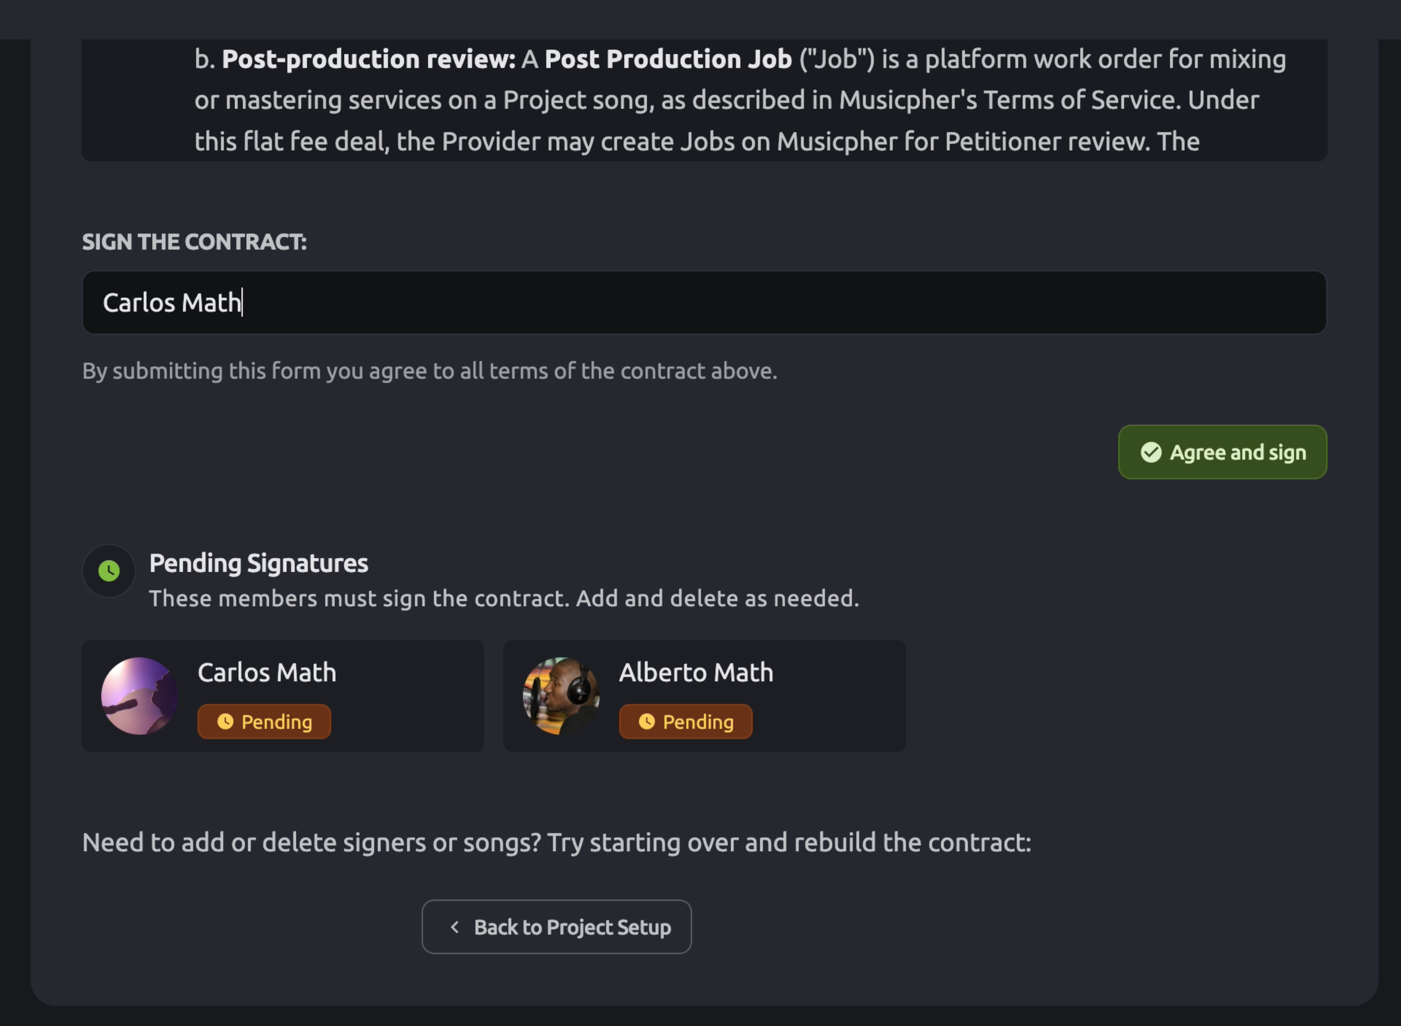Click the Back to Project Setup button
The height and width of the screenshot is (1026, 1401).
pyautogui.click(x=557, y=927)
